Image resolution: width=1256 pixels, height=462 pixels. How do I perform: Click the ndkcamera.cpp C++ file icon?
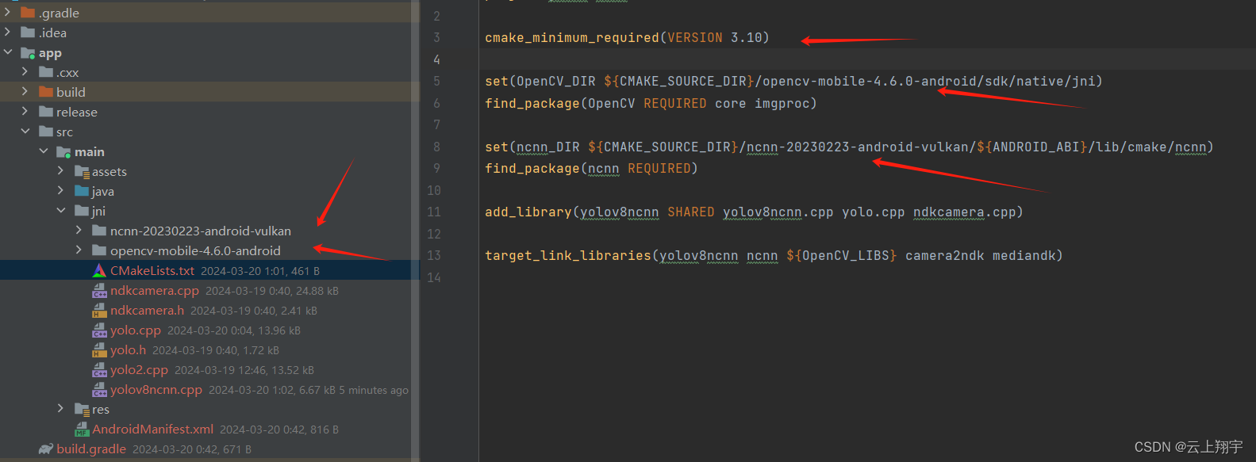pos(99,291)
